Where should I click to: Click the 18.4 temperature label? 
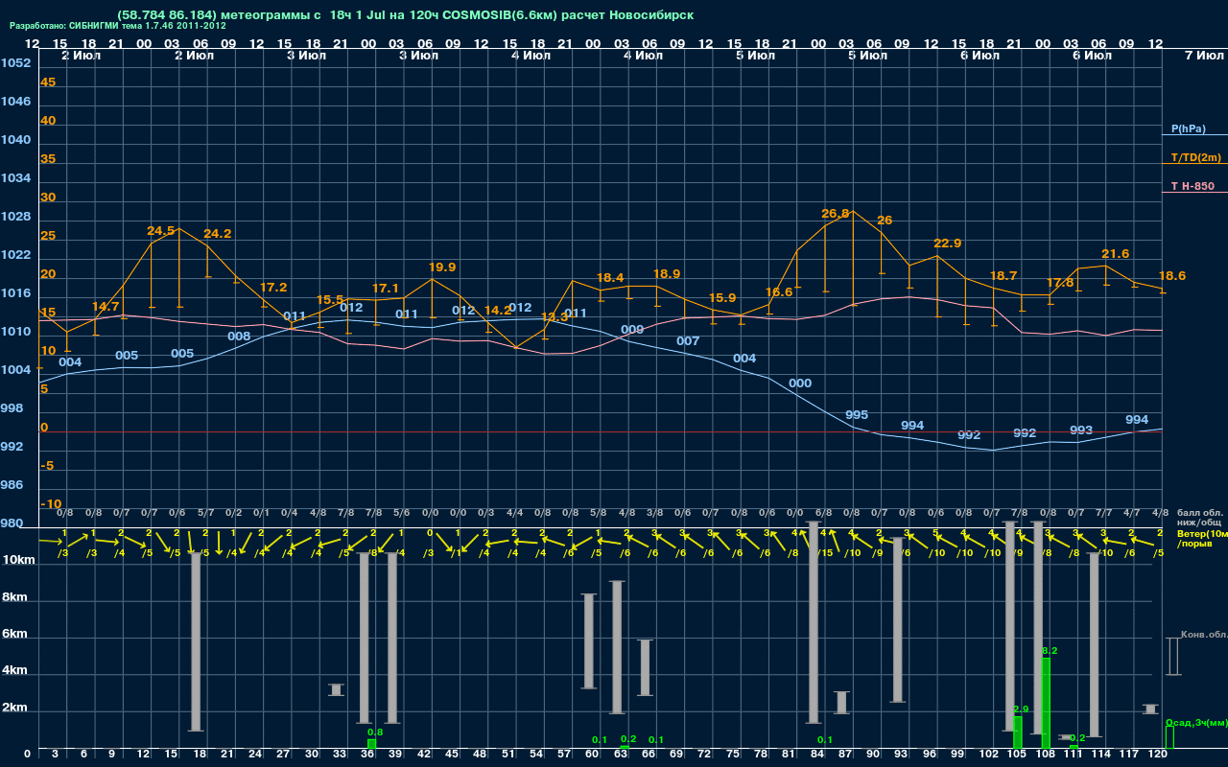[610, 278]
